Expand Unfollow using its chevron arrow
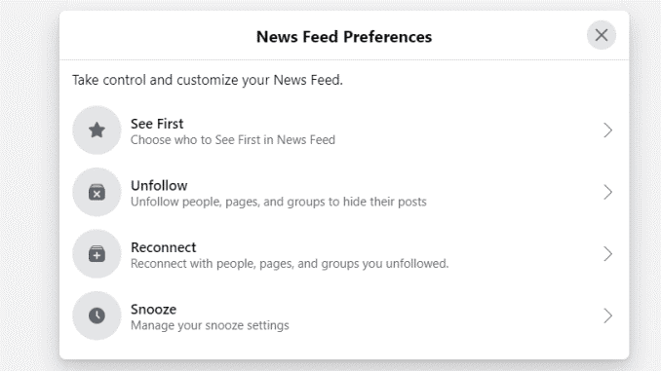 pyautogui.click(x=607, y=192)
